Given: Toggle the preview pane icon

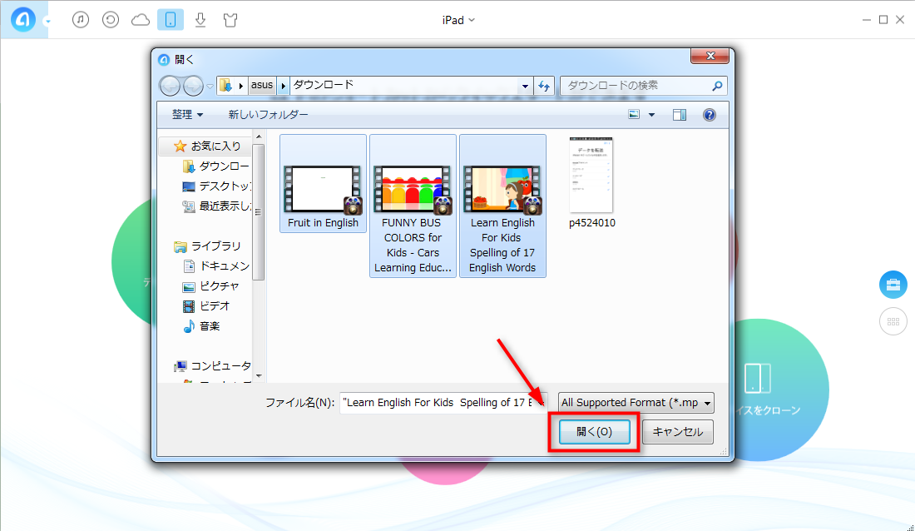Looking at the screenshot, I should (680, 115).
